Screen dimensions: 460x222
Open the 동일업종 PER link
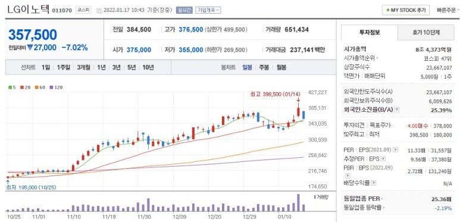364,199
